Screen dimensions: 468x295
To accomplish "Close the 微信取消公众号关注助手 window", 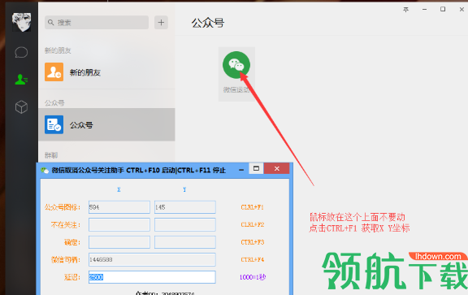I will pos(277,169).
